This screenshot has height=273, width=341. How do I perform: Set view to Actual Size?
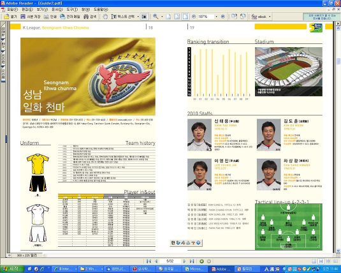tap(168, 17)
